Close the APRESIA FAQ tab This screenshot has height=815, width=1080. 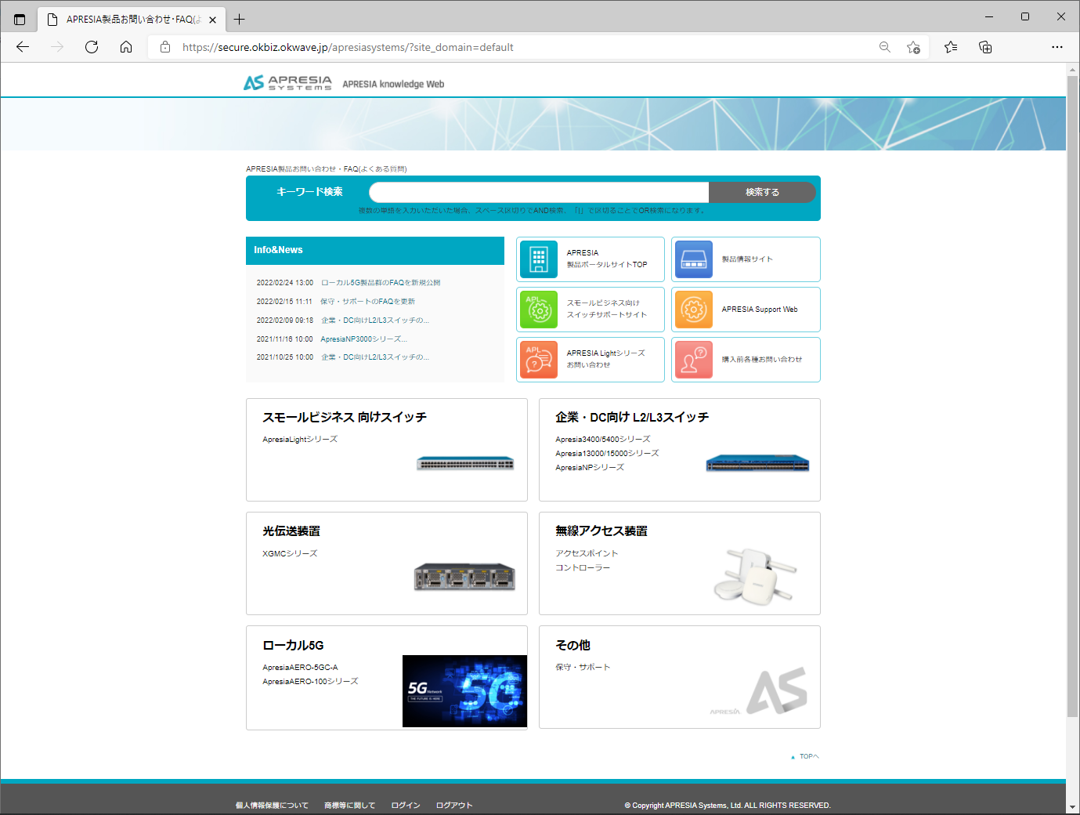coord(212,20)
